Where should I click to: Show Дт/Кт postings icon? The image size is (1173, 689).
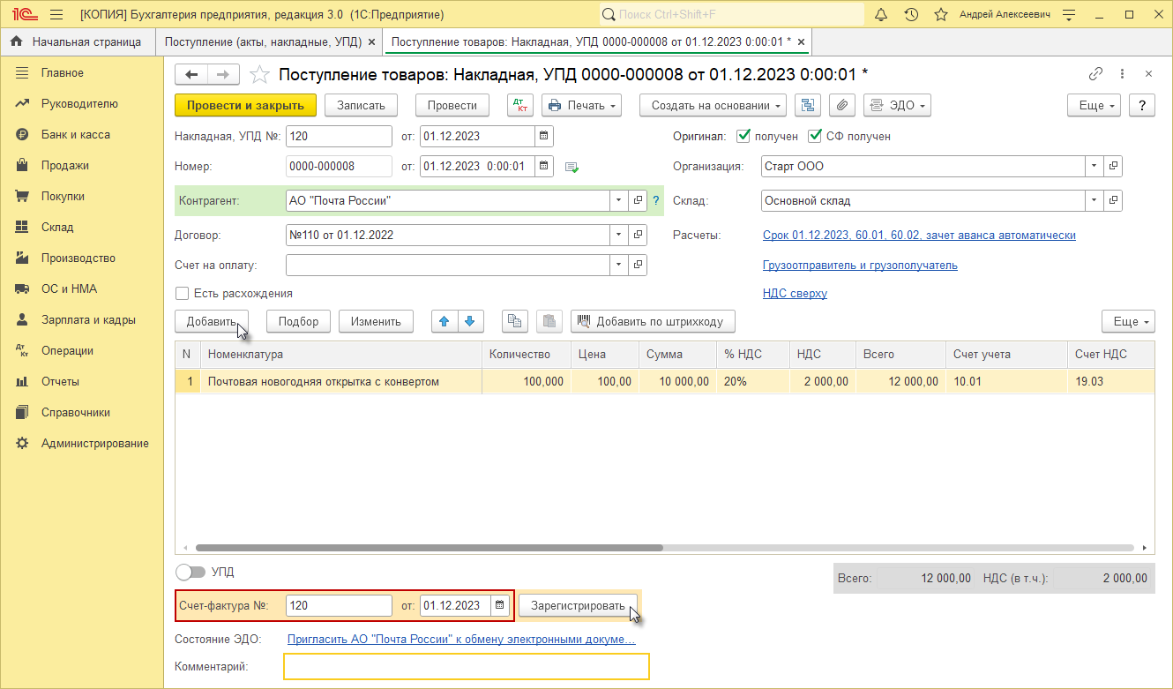tap(520, 105)
